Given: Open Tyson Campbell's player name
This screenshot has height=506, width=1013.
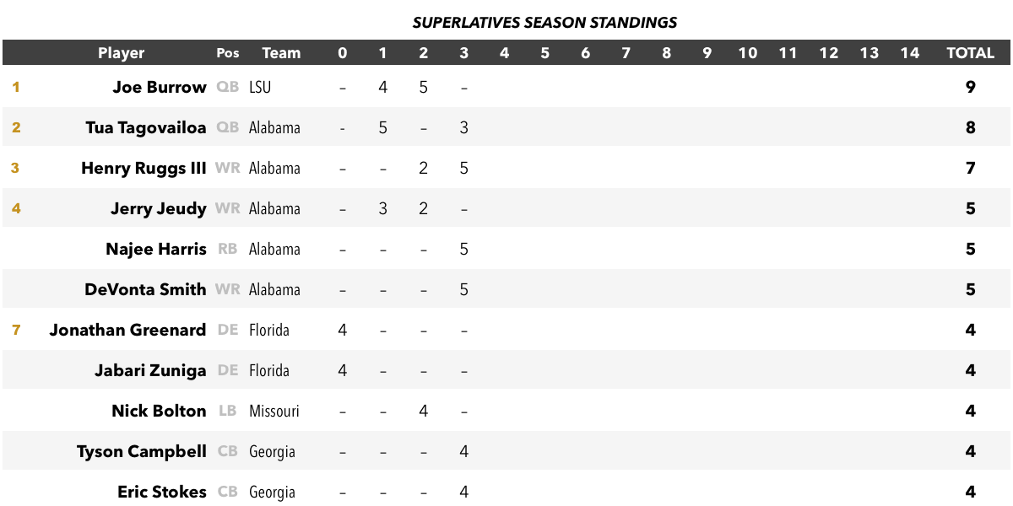Looking at the screenshot, I should pyautogui.click(x=142, y=452).
